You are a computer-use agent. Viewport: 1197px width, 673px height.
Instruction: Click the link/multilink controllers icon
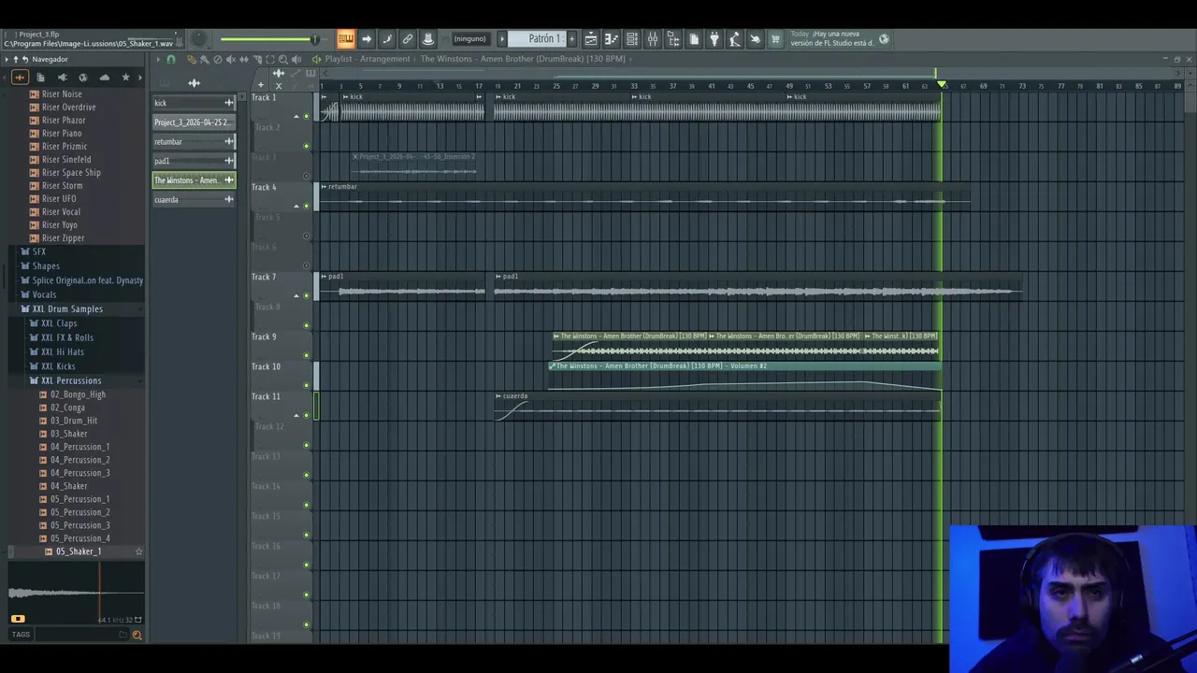(408, 39)
